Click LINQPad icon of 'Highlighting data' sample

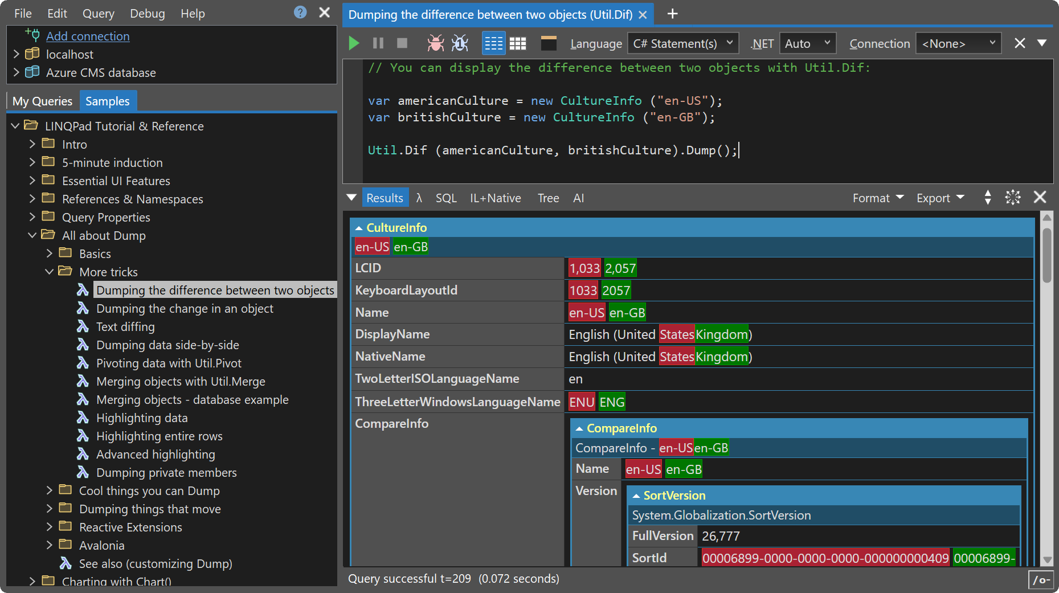pos(83,418)
